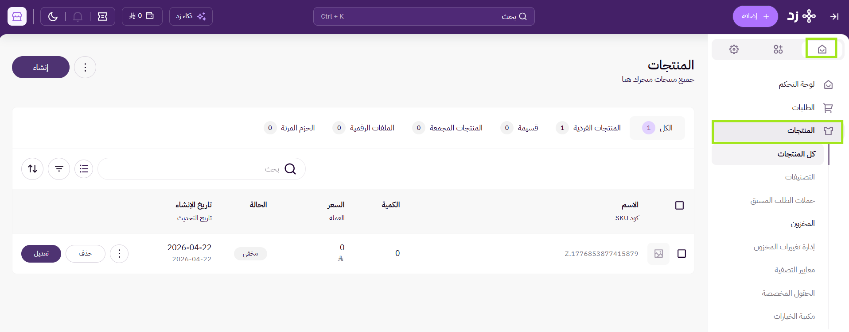Open wallet balance showing 0

(142, 16)
